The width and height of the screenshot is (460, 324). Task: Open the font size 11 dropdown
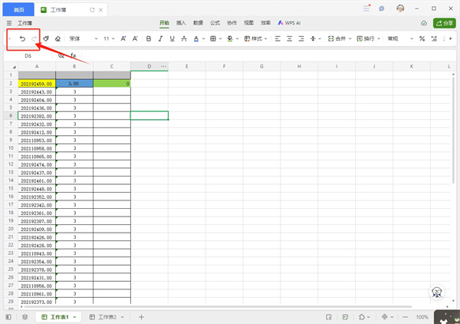(109, 38)
